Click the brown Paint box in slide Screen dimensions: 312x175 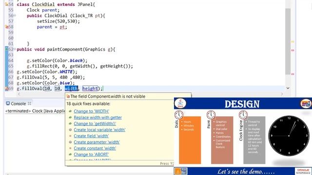click(x=222, y=140)
